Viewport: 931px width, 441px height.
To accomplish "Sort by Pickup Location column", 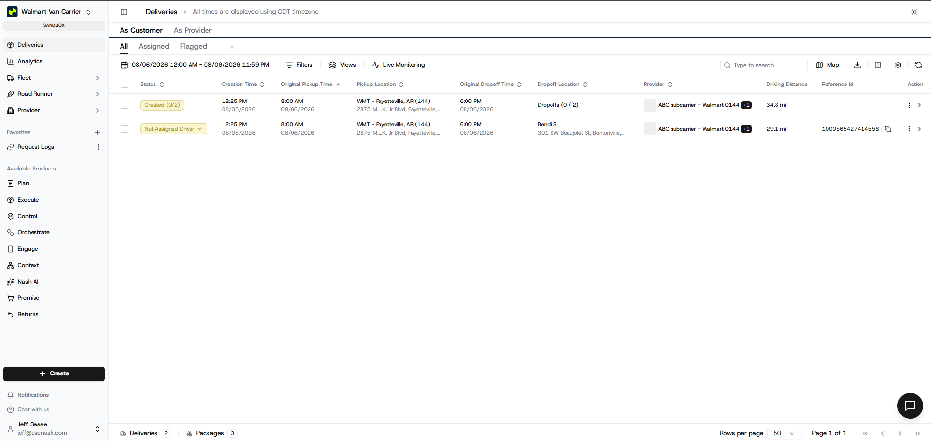I will pyautogui.click(x=380, y=85).
